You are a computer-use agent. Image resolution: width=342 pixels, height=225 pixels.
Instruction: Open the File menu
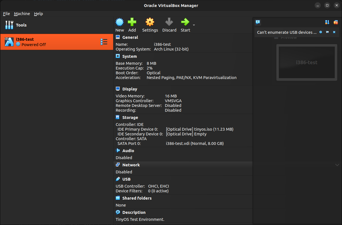click(6, 14)
